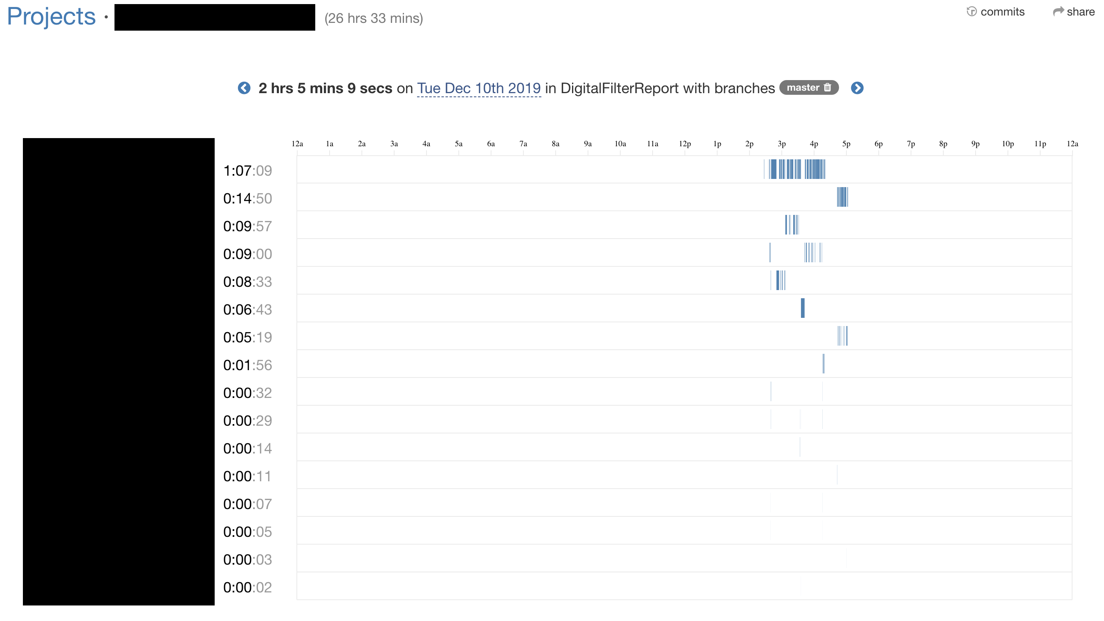The height and width of the screenshot is (621, 1104).
Task: Select the activity cluster in 0:05:19 row
Action: pyautogui.click(x=843, y=336)
